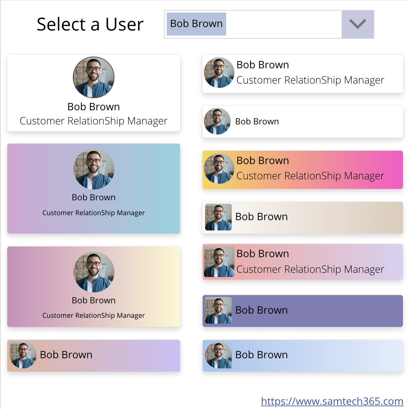Image resolution: width=409 pixels, height=409 pixels.
Task: Click the avatar on the pink-yellow gradient card
Action: pyautogui.click(x=93, y=272)
